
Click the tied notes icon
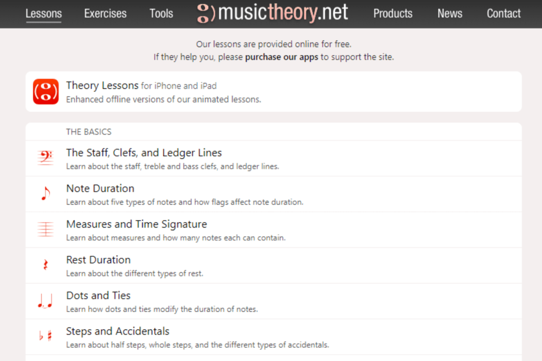click(46, 301)
